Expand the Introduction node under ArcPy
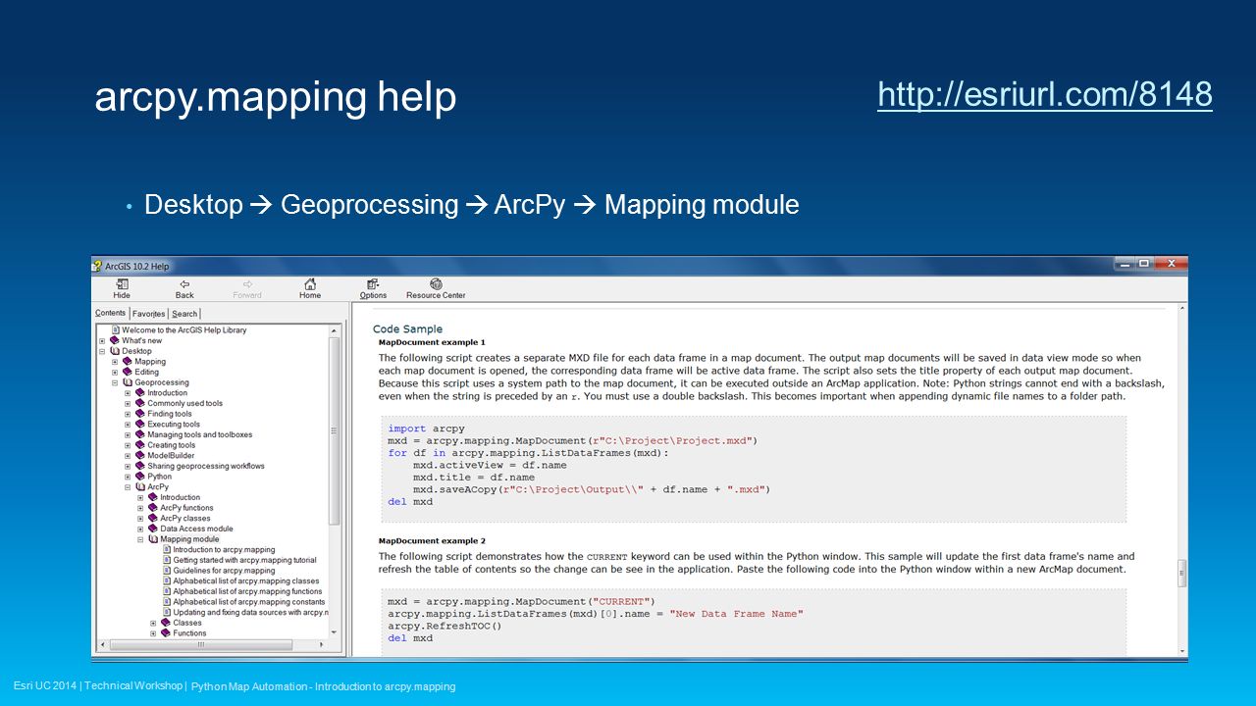 (x=140, y=497)
